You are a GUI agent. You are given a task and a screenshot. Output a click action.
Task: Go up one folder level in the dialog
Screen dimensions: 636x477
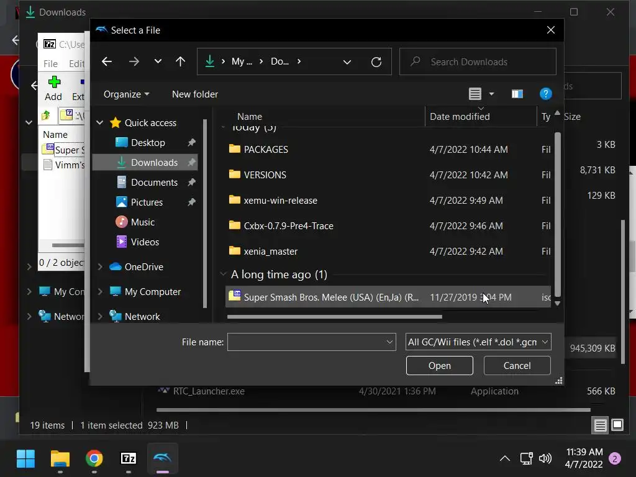[x=181, y=61]
